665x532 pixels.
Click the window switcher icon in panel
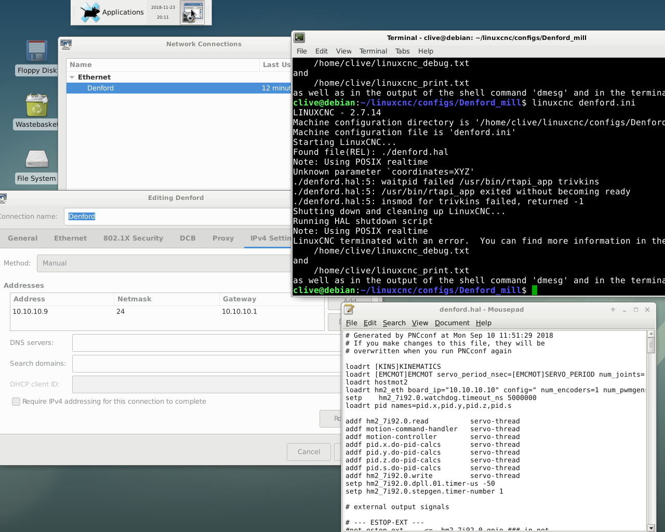tap(192, 12)
